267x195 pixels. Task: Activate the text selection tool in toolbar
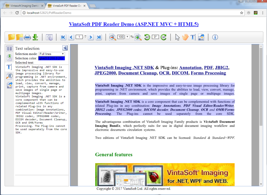(x=193, y=37)
